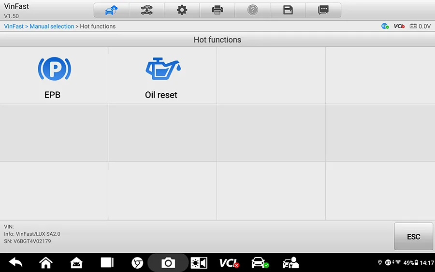Click the save disk icon
The width and height of the screenshot is (435, 272).
288,10
